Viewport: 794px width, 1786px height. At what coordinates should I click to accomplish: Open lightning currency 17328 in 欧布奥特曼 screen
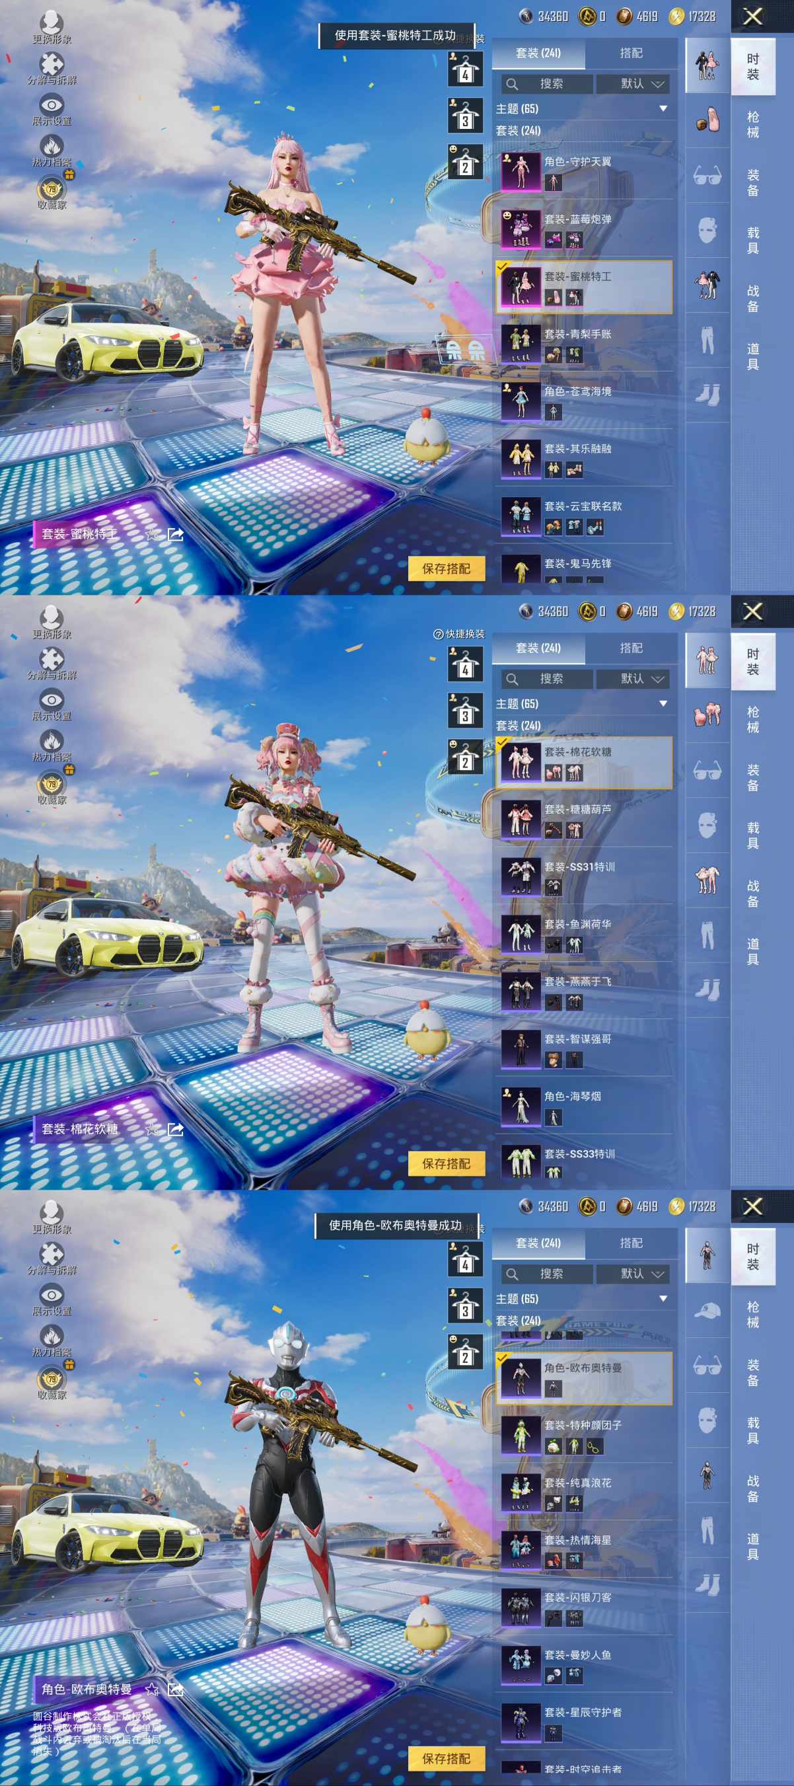click(692, 1206)
